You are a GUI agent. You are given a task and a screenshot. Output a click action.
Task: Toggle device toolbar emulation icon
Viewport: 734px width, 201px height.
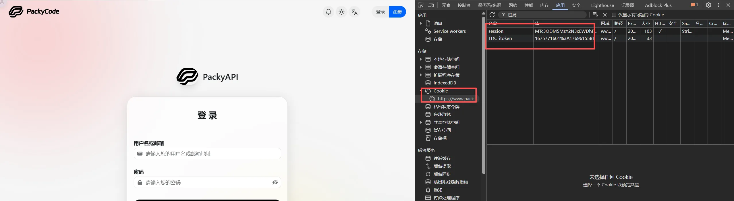pyautogui.click(x=431, y=5)
